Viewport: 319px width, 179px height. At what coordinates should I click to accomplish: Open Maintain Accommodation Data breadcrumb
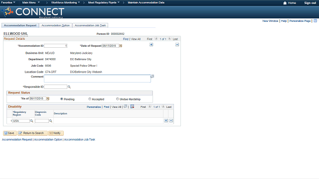(x=146, y=2)
